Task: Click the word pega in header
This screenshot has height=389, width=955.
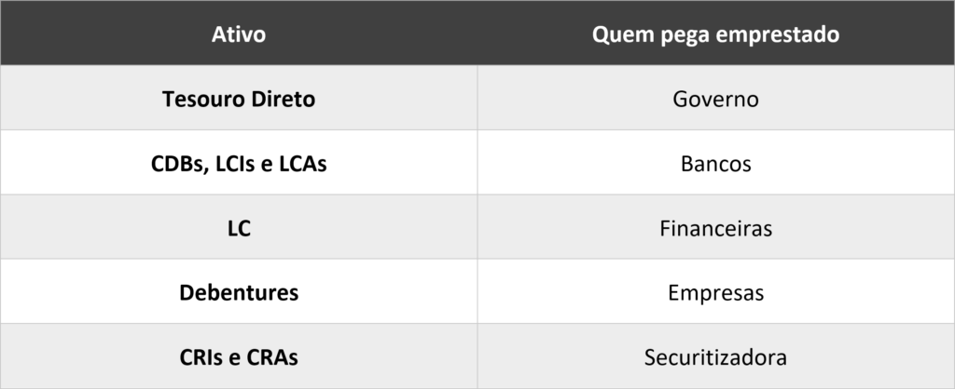Action: [683, 35]
